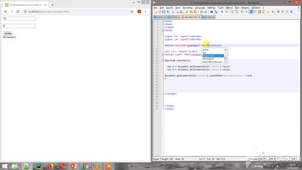Toggle Synchronize Horizontal Scrolling button
Image resolution: width=302 pixels, height=170 pixels.
[x=237, y=12]
